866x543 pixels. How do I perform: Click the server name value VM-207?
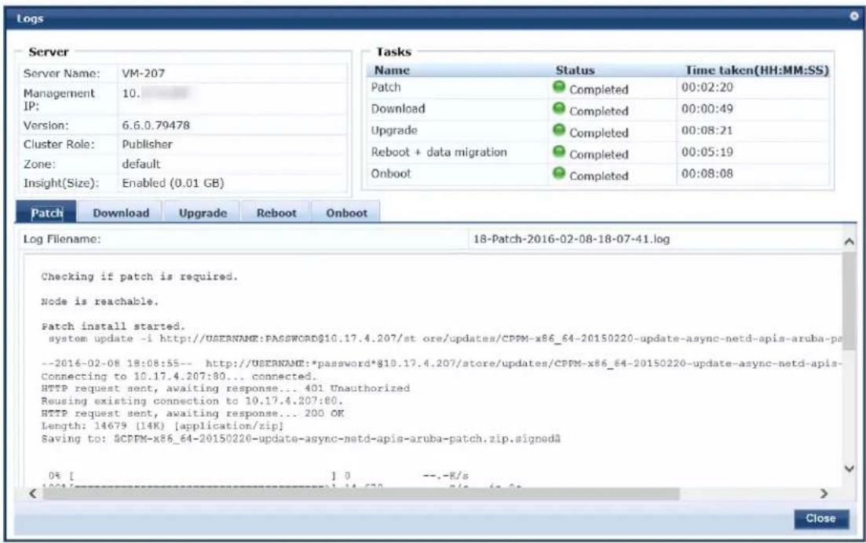point(144,74)
